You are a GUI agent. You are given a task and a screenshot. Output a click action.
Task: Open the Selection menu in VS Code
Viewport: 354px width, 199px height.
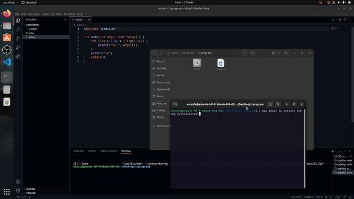[x=34, y=14]
